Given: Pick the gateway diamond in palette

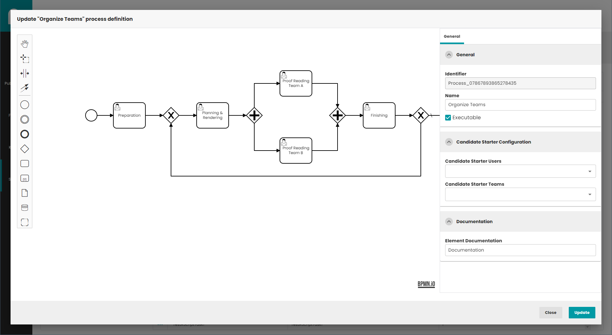Looking at the screenshot, I should pyautogui.click(x=25, y=149).
